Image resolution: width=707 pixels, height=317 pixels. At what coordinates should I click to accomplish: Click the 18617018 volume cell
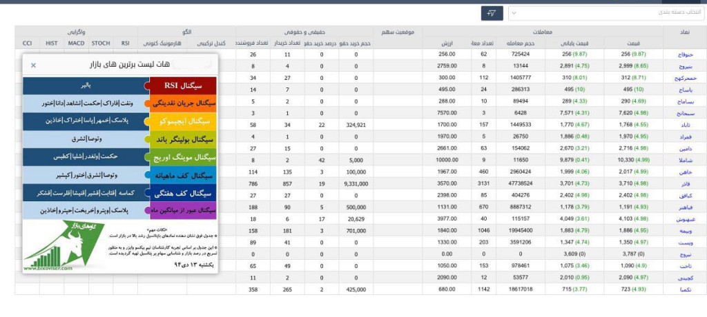521,289
